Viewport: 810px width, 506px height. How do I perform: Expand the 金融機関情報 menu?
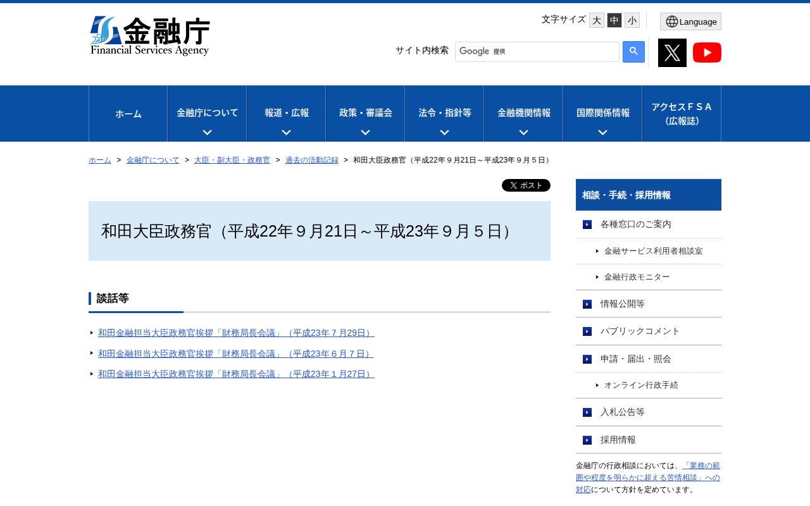click(x=523, y=114)
